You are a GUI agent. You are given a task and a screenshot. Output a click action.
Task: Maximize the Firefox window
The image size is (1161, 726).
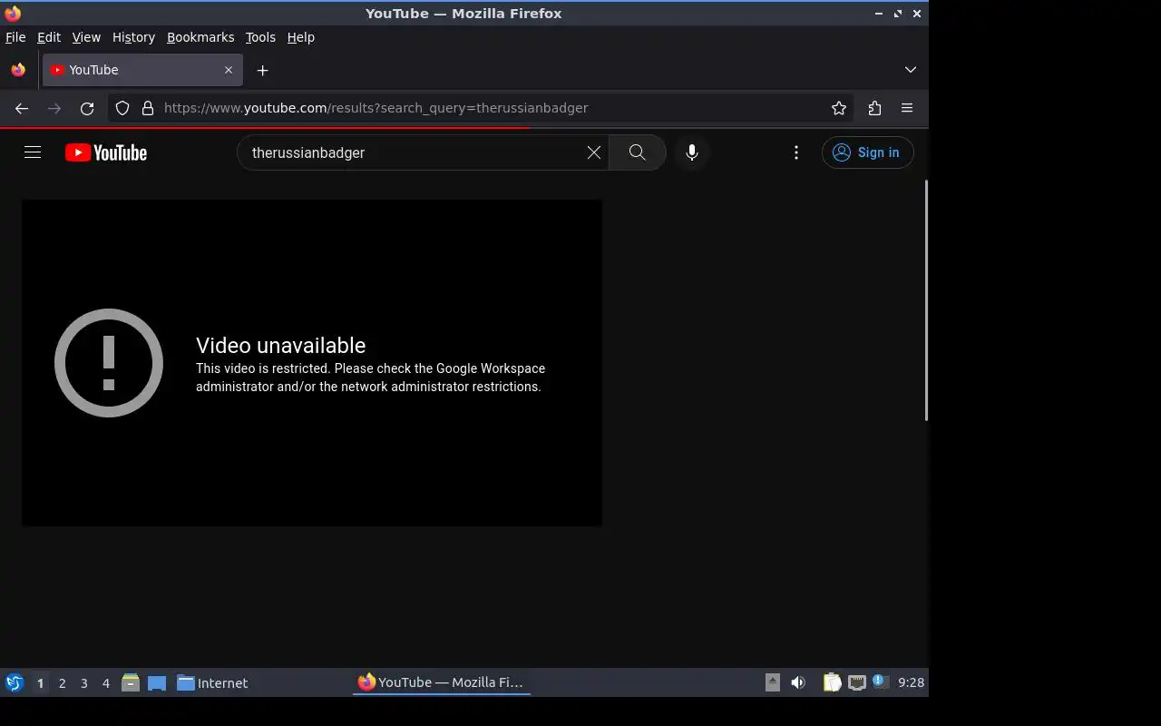(x=898, y=14)
